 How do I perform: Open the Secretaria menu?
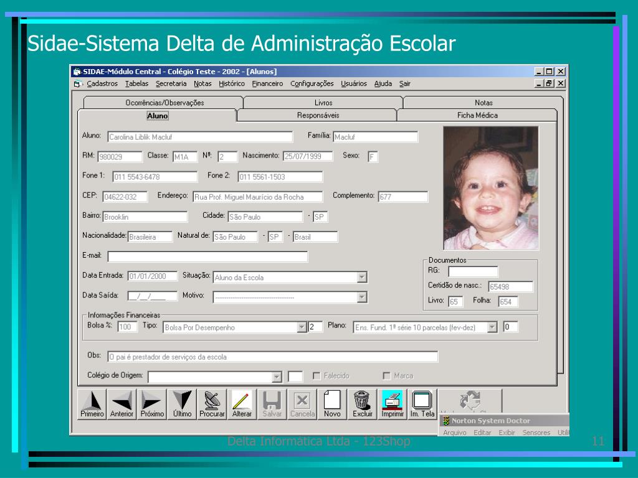[x=171, y=83]
